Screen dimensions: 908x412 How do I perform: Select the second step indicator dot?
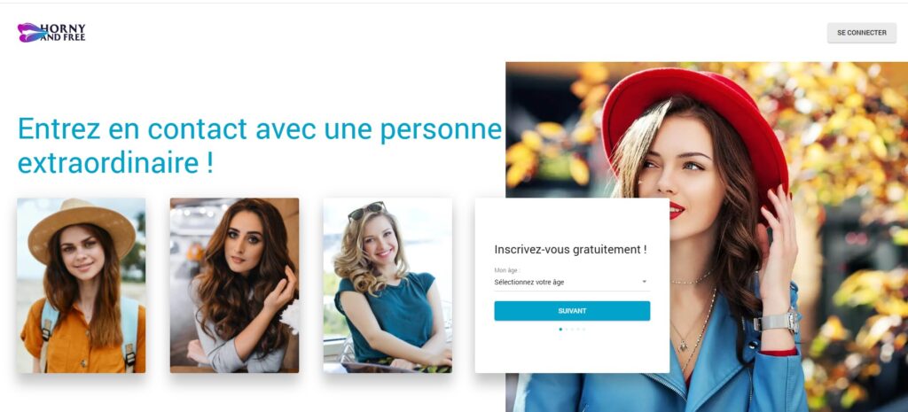[567, 330]
